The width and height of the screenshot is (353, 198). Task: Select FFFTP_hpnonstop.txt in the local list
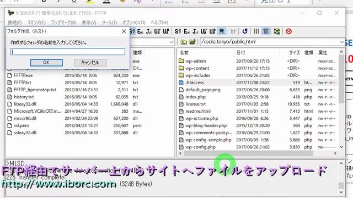point(35,90)
